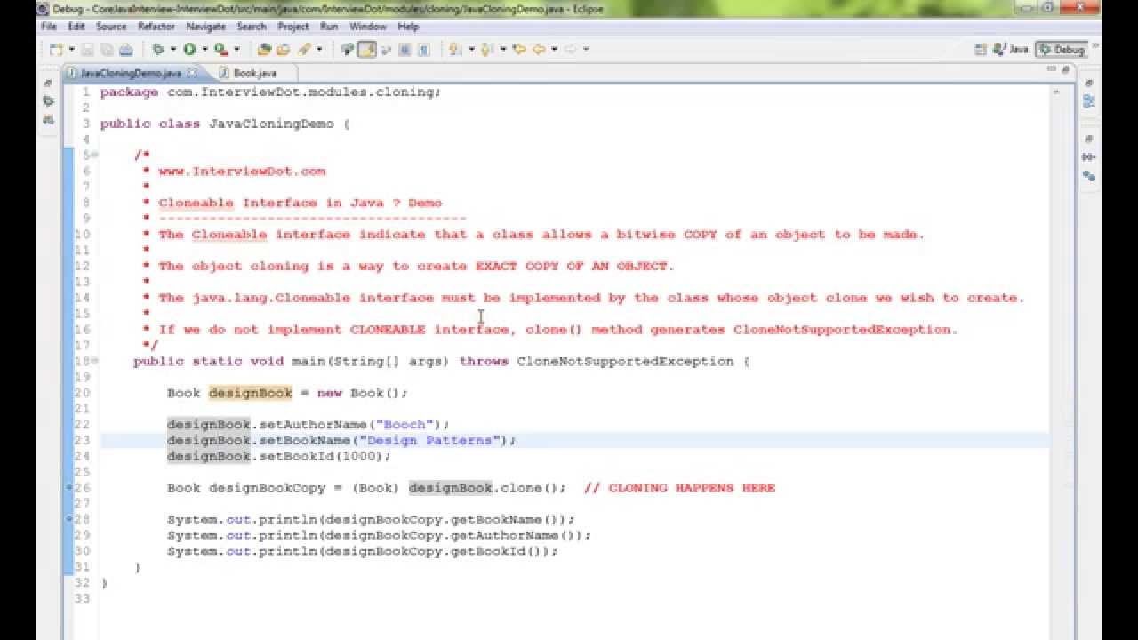The image size is (1138, 640).
Task: Restore upper right trim view stack
Action: (x=1089, y=83)
